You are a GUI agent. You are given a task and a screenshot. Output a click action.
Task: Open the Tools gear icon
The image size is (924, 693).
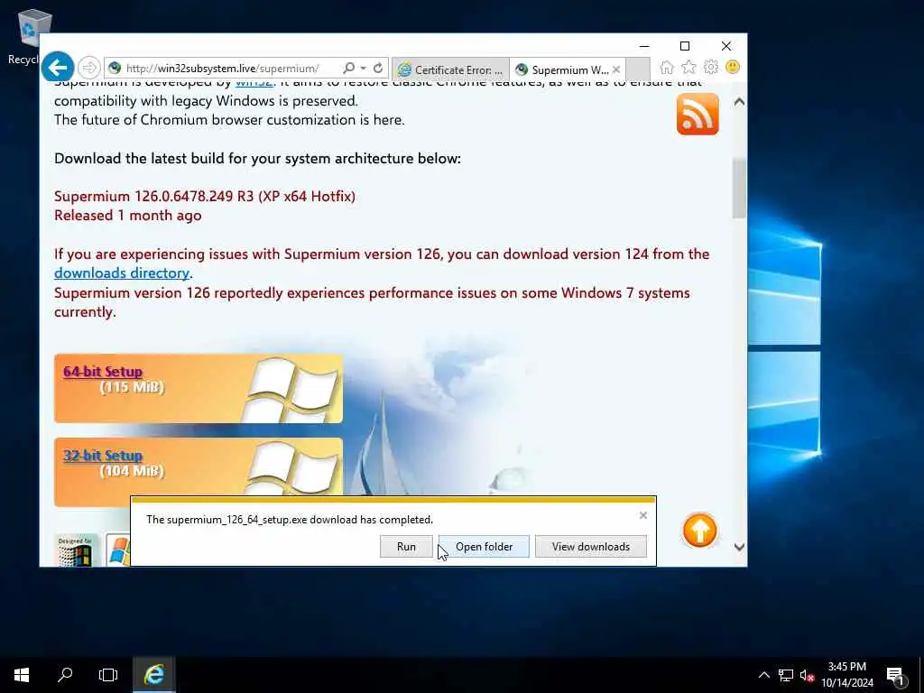(x=711, y=67)
